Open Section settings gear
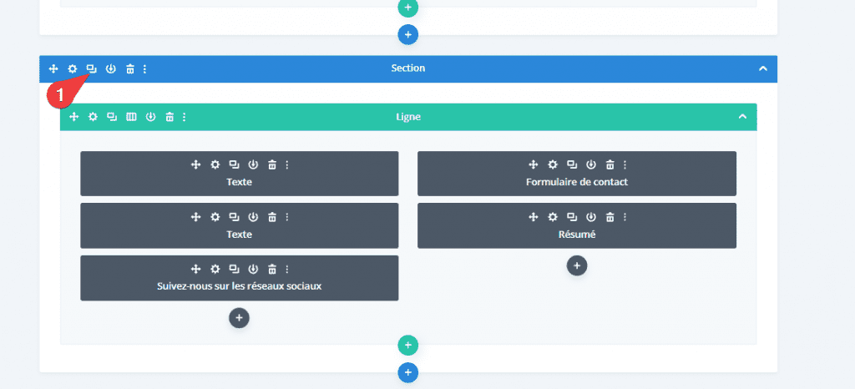 coord(73,68)
